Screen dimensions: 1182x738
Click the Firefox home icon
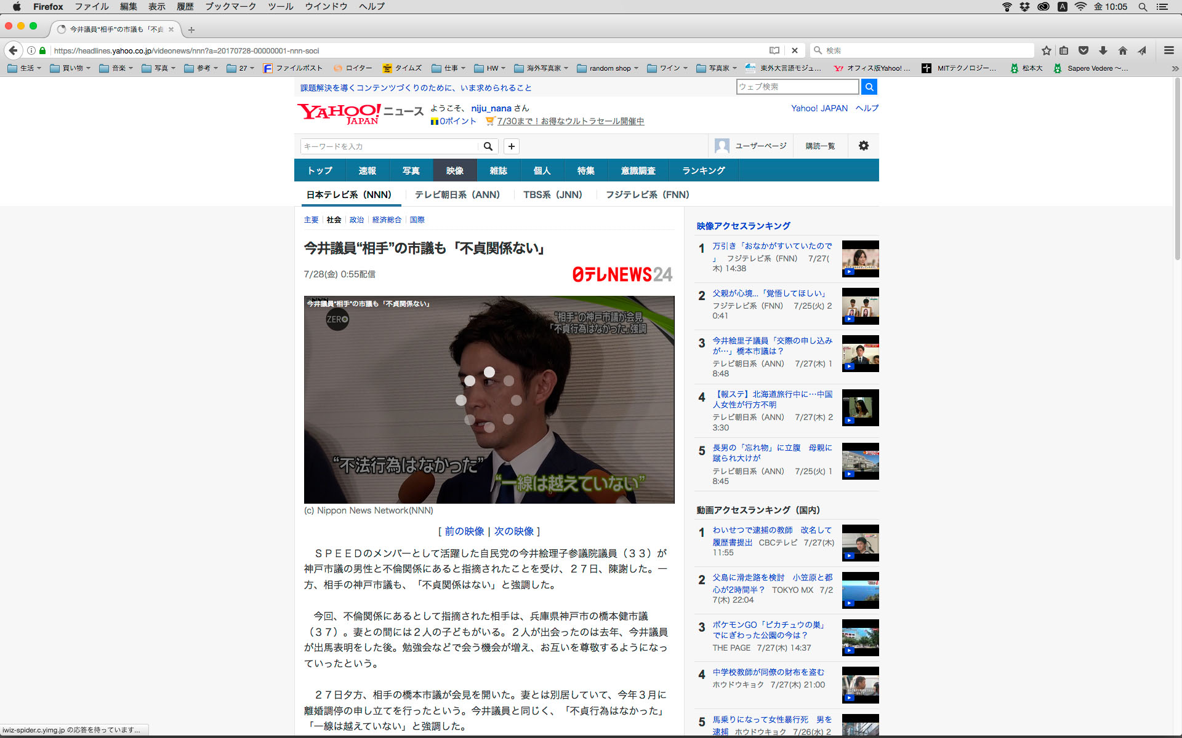pos(1123,50)
